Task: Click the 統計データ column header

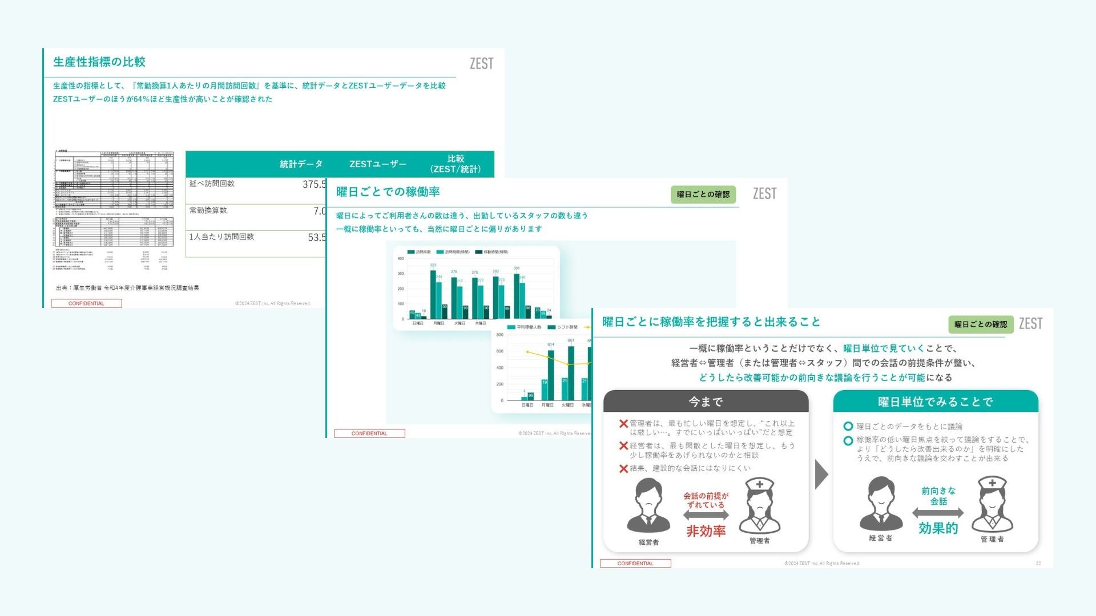Action: (x=301, y=164)
